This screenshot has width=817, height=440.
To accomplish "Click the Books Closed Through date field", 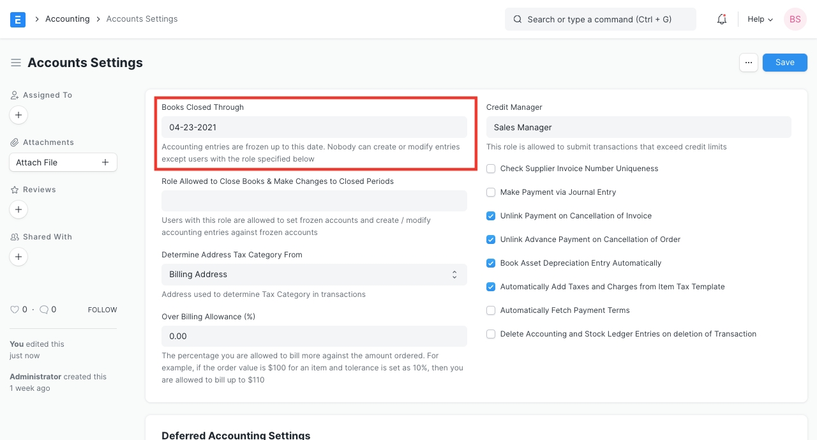I will tap(314, 128).
